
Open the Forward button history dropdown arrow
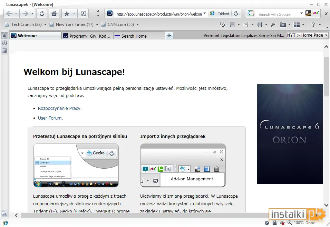click(32, 13)
